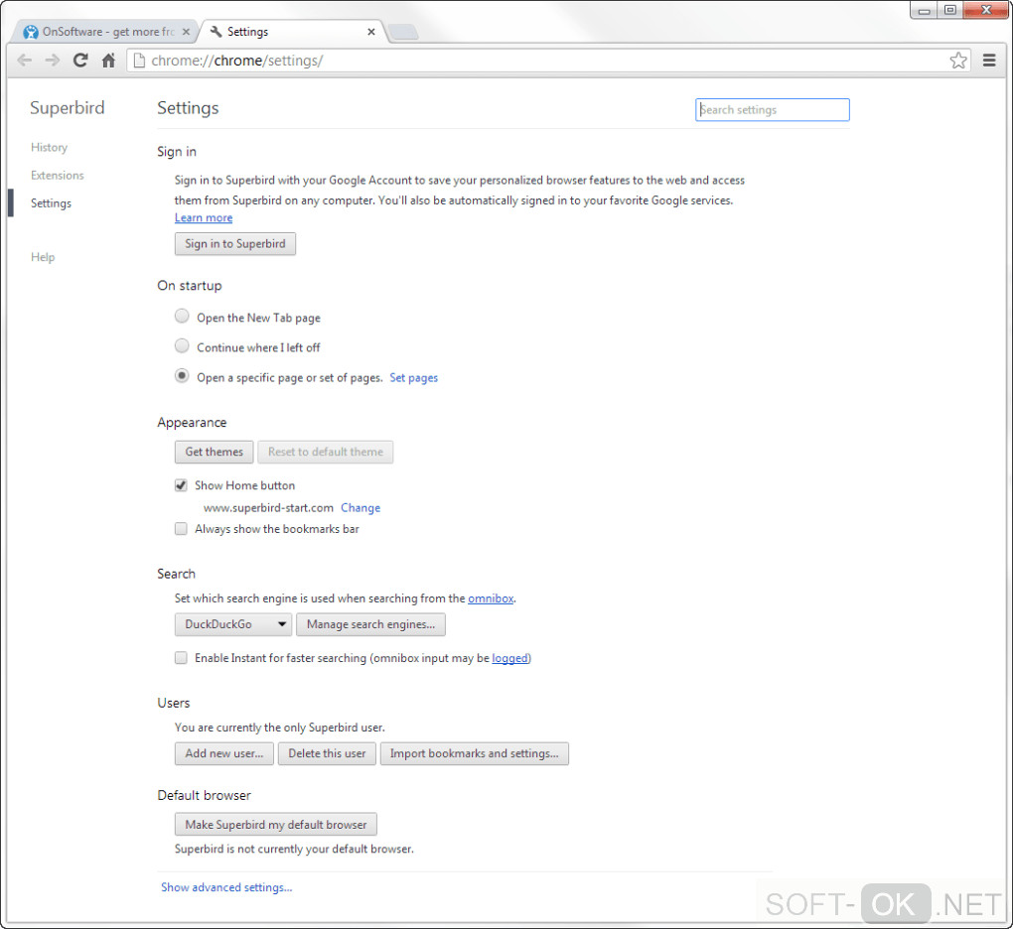This screenshot has height=929, width=1013.
Task: Click Reset to default theme button
Action: coord(326,452)
